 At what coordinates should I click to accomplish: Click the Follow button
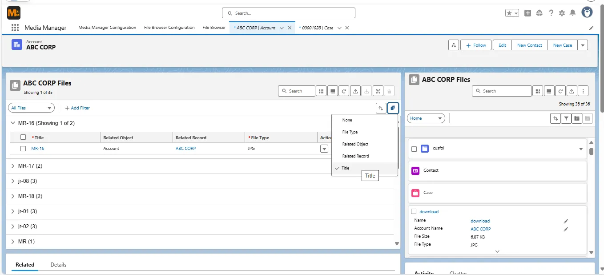coord(475,45)
